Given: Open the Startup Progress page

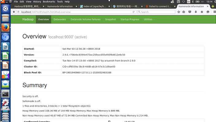Looking at the screenshot, I should pos(130,19).
